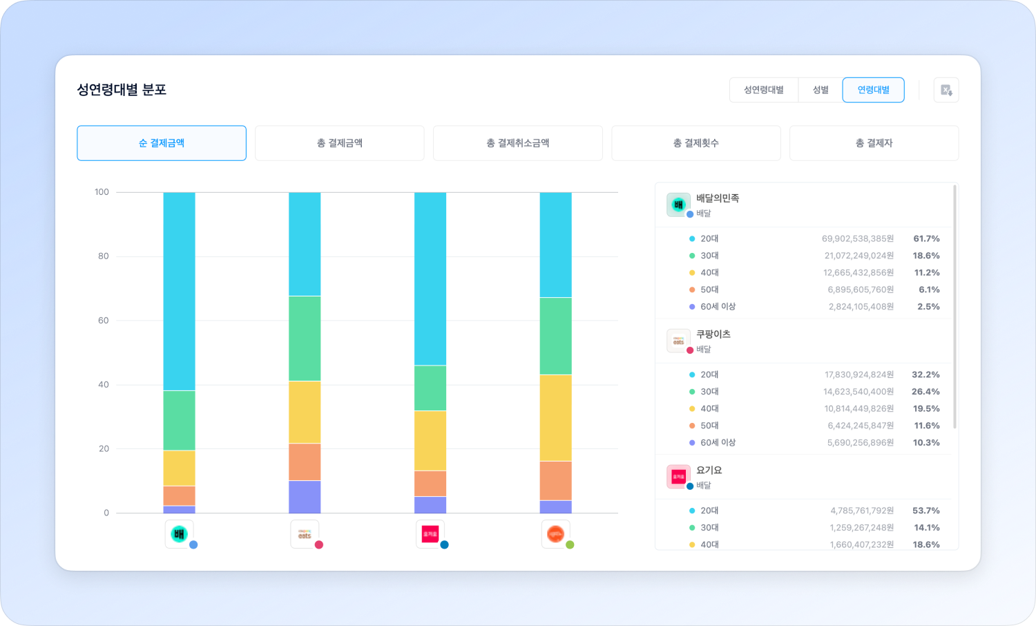Click the Coupang Eats logo below the chart
Viewport: 1036px width, 626px height.
[x=305, y=534]
